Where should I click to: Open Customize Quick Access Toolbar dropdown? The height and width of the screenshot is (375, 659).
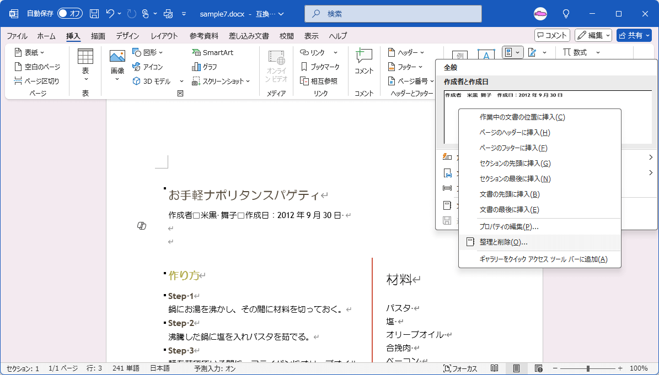point(184,14)
